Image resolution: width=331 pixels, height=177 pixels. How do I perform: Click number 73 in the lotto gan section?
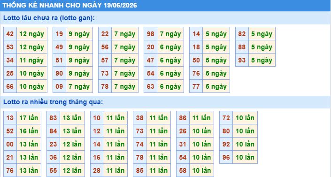click(105, 73)
